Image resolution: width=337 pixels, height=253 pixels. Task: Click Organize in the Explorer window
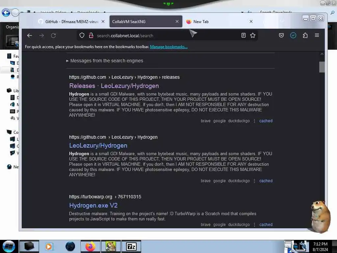click(x=13, y=27)
